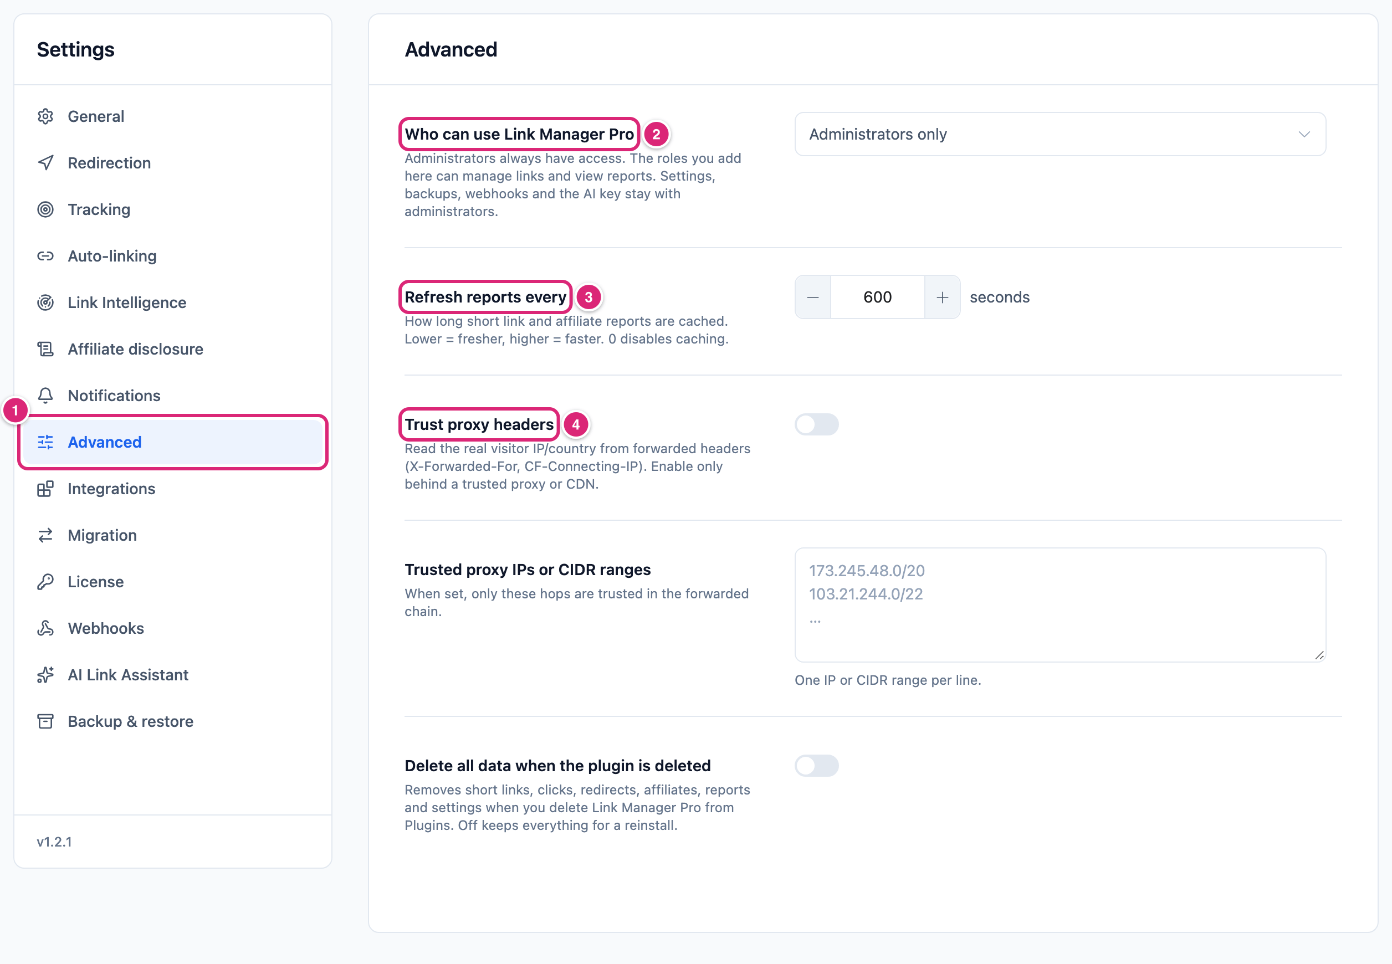Open the Webhooks section
Image resolution: width=1392 pixels, height=964 pixels.
tap(173, 628)
